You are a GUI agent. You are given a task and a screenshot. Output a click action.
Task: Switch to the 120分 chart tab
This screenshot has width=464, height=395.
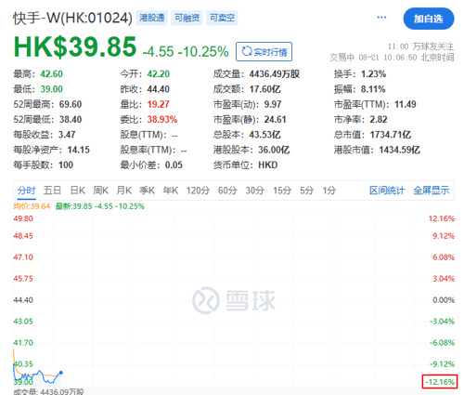click(x=198, y=191)
